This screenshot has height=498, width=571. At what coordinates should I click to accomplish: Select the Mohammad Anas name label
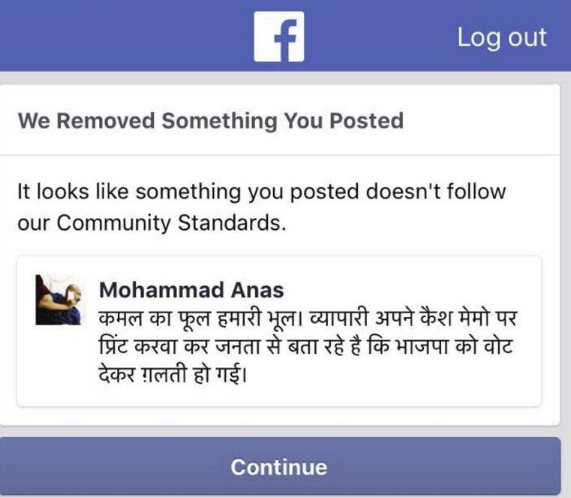(x=191, y=290)
